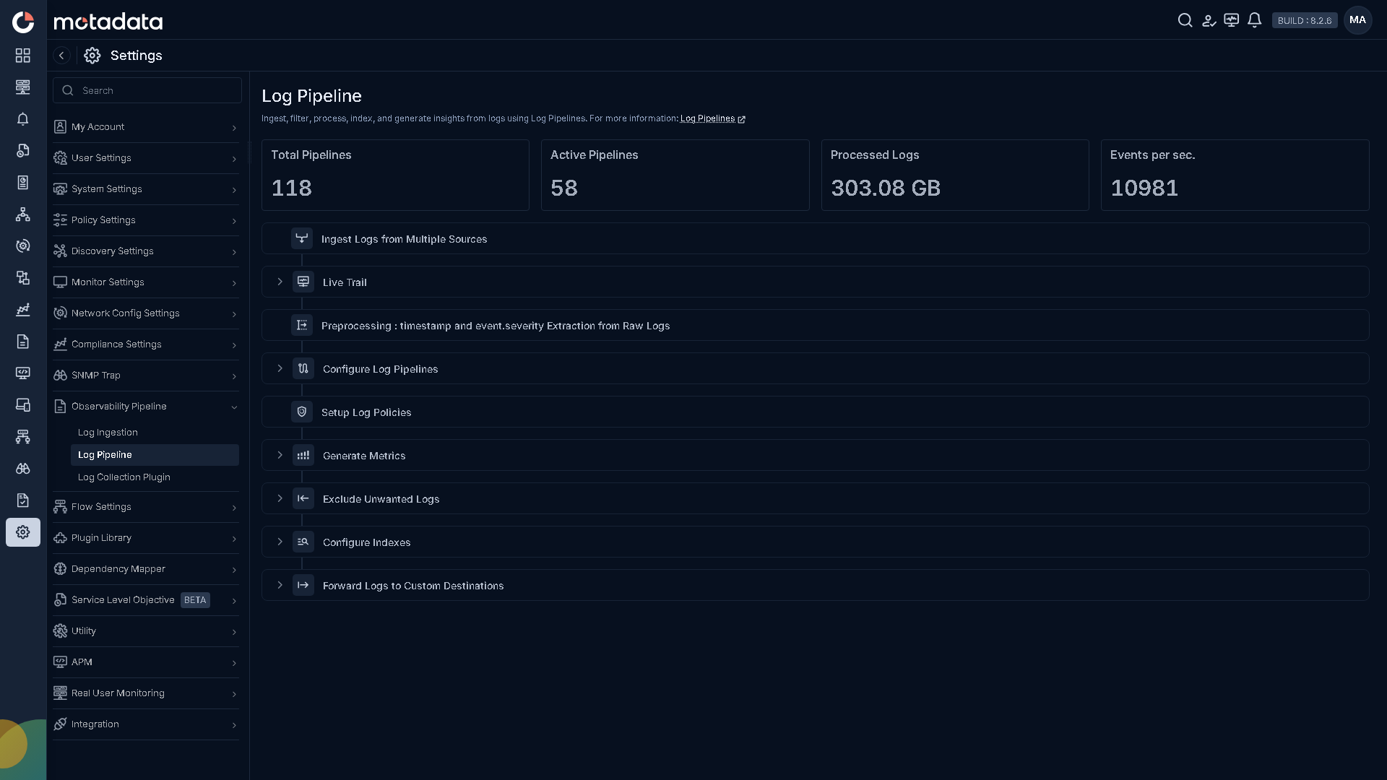Image resolution: width=1387 pixels, height=780 pixels.
Task: Open the line chart icon in the left rail
Action: pos(23,310)
